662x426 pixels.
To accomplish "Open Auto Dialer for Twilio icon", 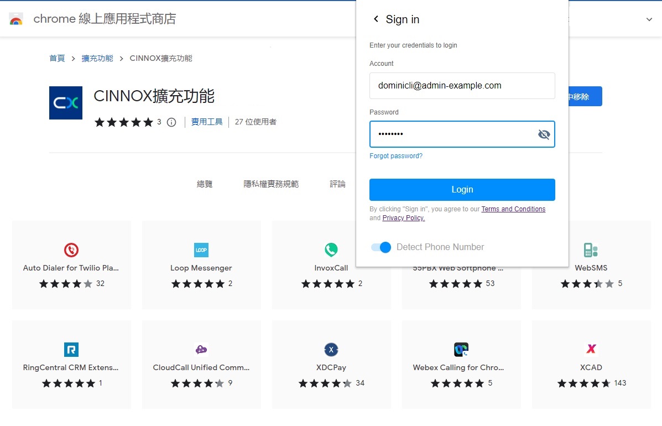I will pos(71,250).
